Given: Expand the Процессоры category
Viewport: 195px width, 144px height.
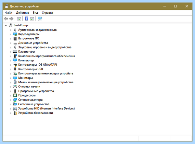Looking at the screenshot, I should [10, 96].
